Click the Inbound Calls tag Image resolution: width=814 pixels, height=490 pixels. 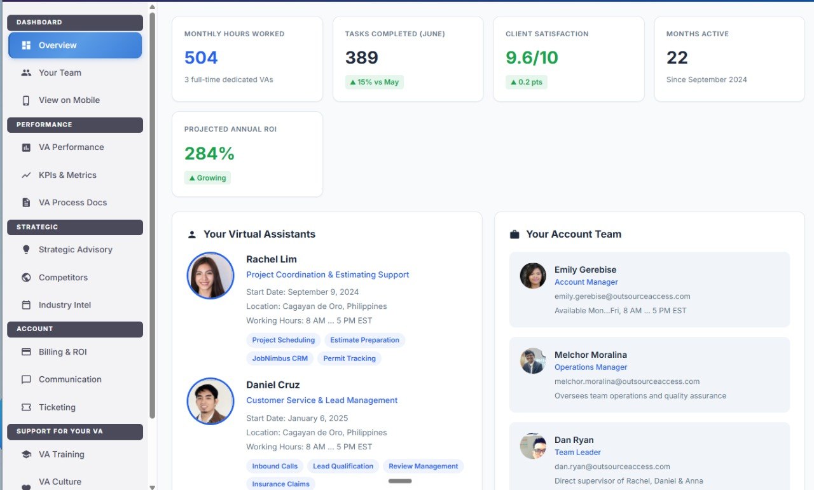click(x=275, y=466)
